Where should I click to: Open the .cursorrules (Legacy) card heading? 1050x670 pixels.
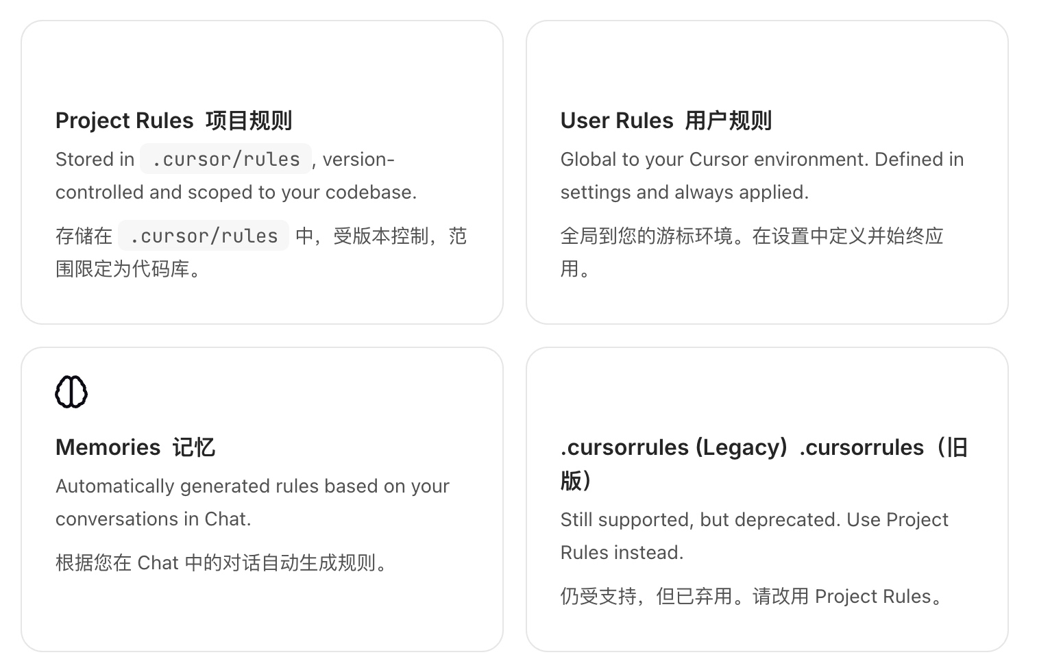pos(764,464)
